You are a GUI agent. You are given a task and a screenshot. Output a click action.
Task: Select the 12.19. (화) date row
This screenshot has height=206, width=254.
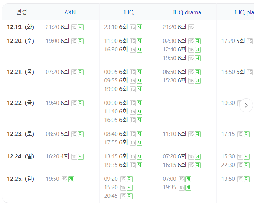[x=21, y=27]
